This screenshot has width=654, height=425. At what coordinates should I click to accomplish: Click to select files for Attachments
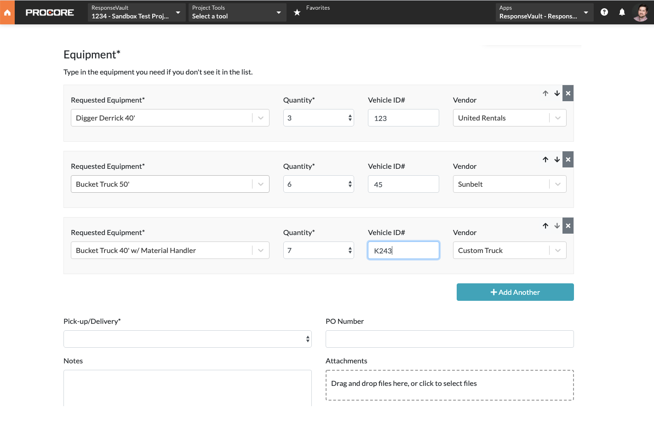[449, 385]
